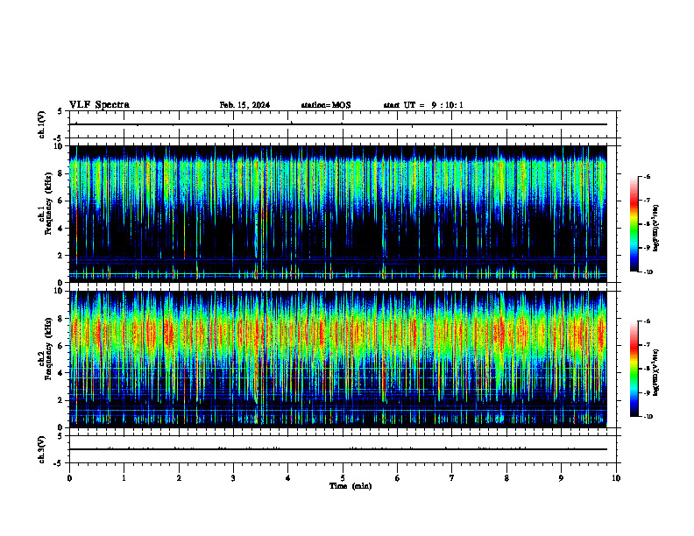This screenshot has width=694, height=536.
Task: Click time axis tick label "6"
Action: [x=398, y=478]
